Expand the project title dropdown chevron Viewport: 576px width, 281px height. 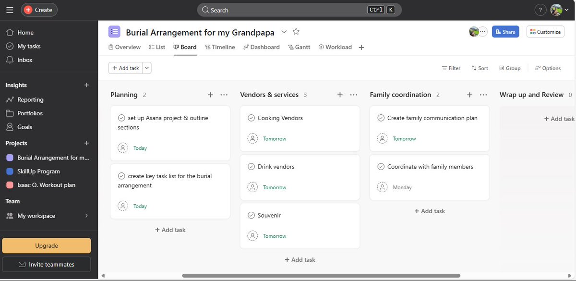tap(284, 31)
